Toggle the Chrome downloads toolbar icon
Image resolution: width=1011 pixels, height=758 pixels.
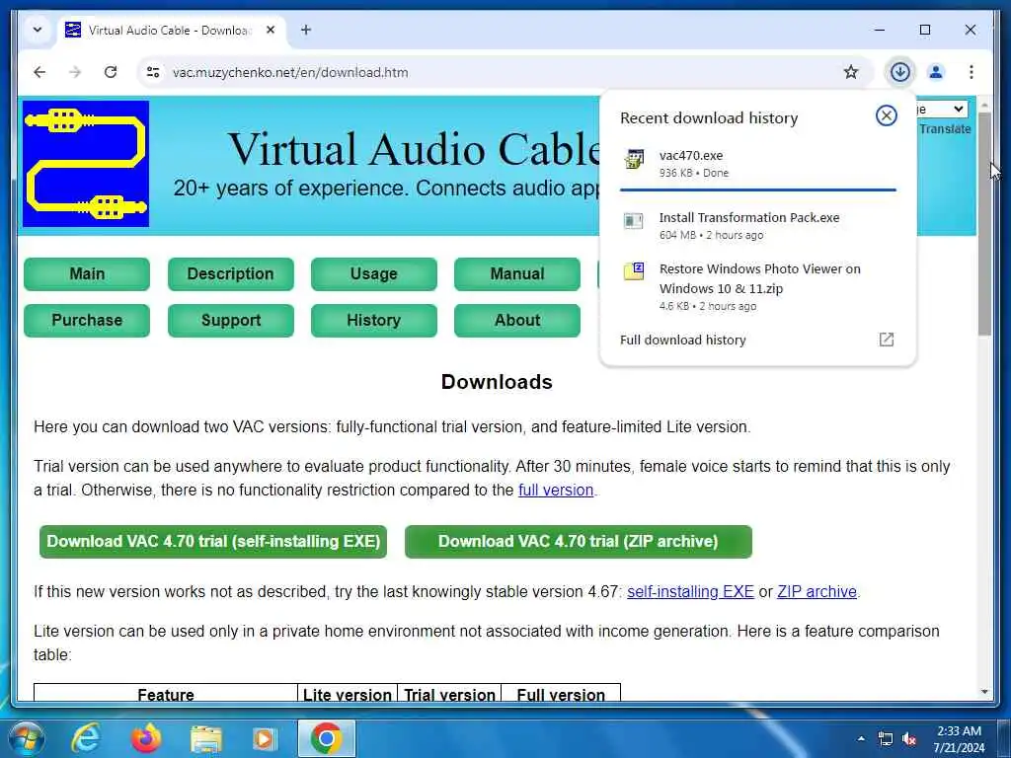coord(900,71)
